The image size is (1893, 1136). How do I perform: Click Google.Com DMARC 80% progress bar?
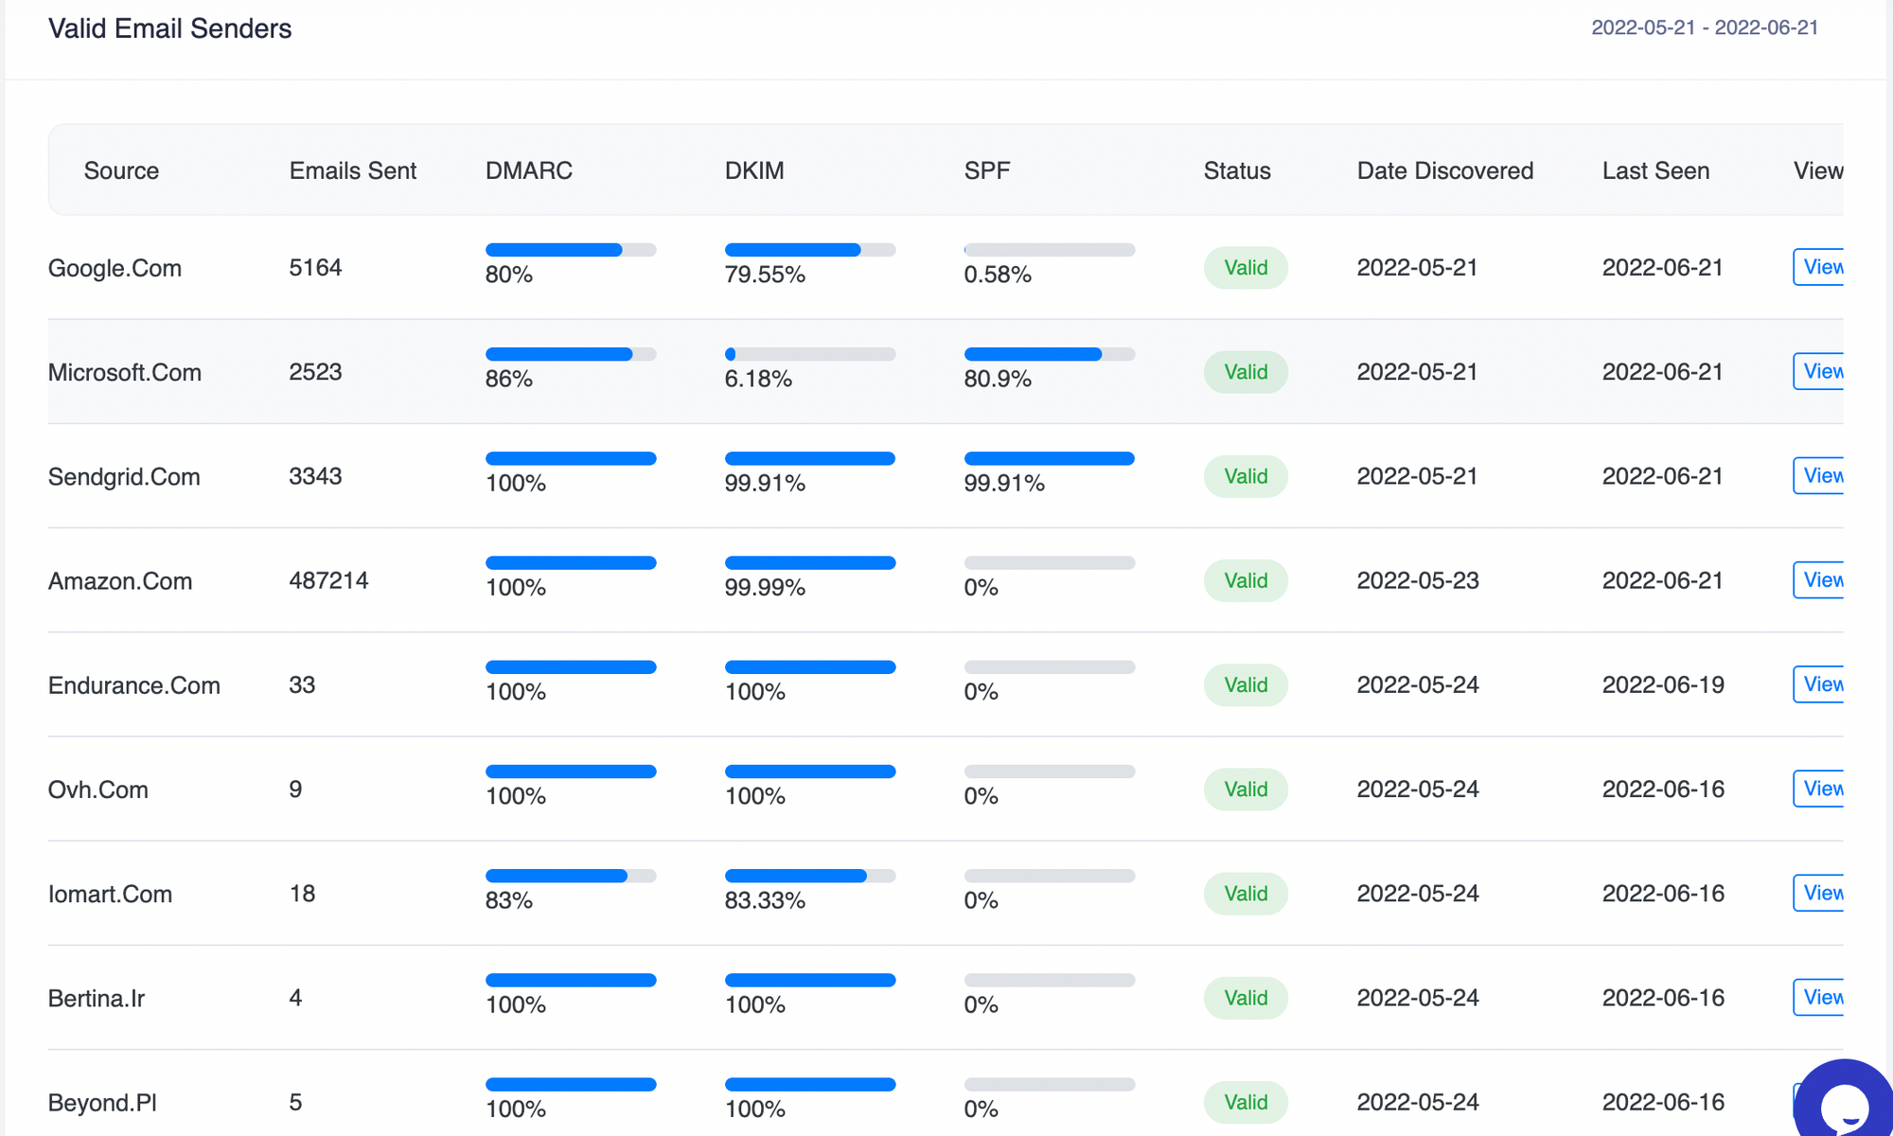click(x=570, y=250)
